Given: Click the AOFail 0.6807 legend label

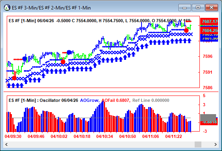Looking at the screenshot, I should [116, 100].
